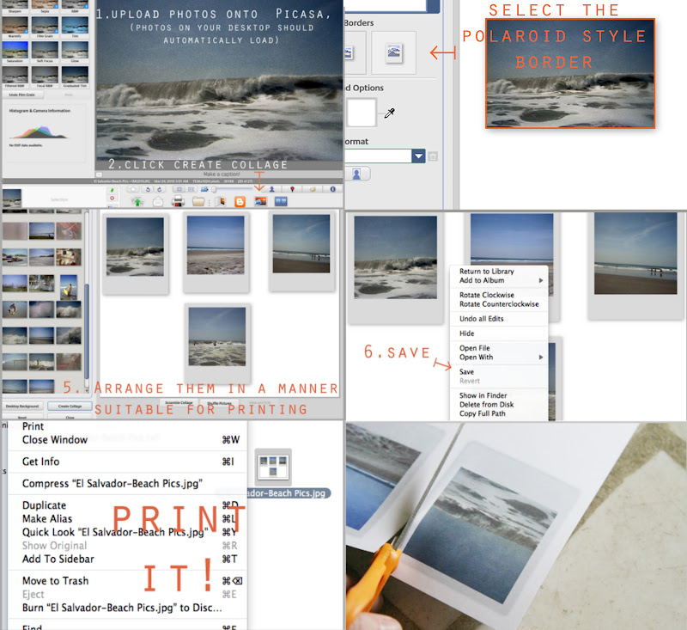Click the orange Blogger icon
687x630 pixels.
coord(240,202)
